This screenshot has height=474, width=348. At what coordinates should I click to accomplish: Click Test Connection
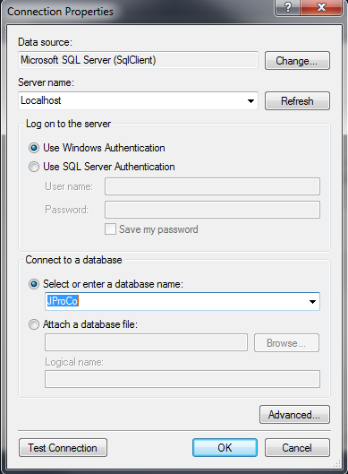pos(63,448)
